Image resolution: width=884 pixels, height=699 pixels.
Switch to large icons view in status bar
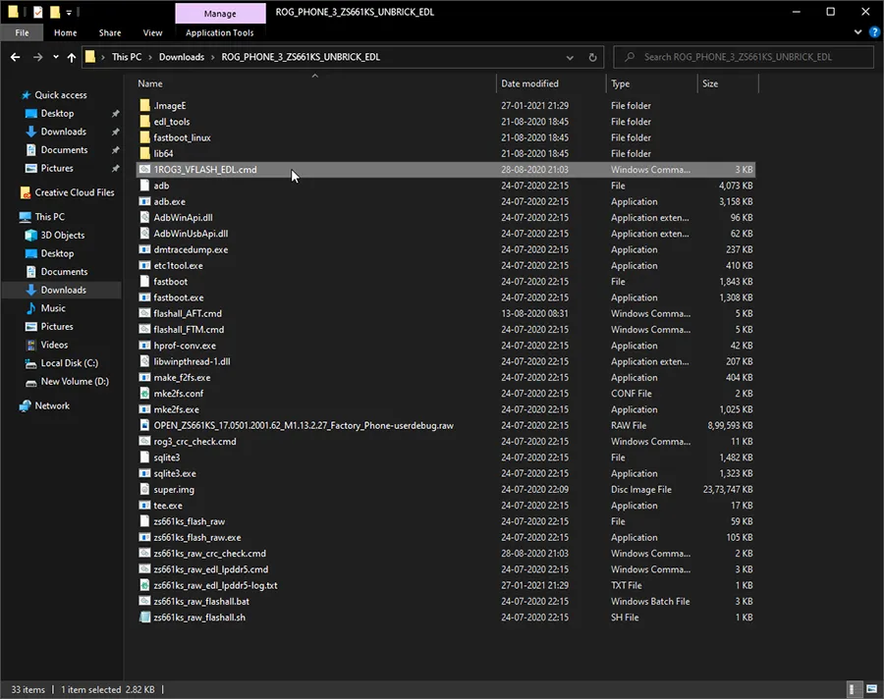871,690
